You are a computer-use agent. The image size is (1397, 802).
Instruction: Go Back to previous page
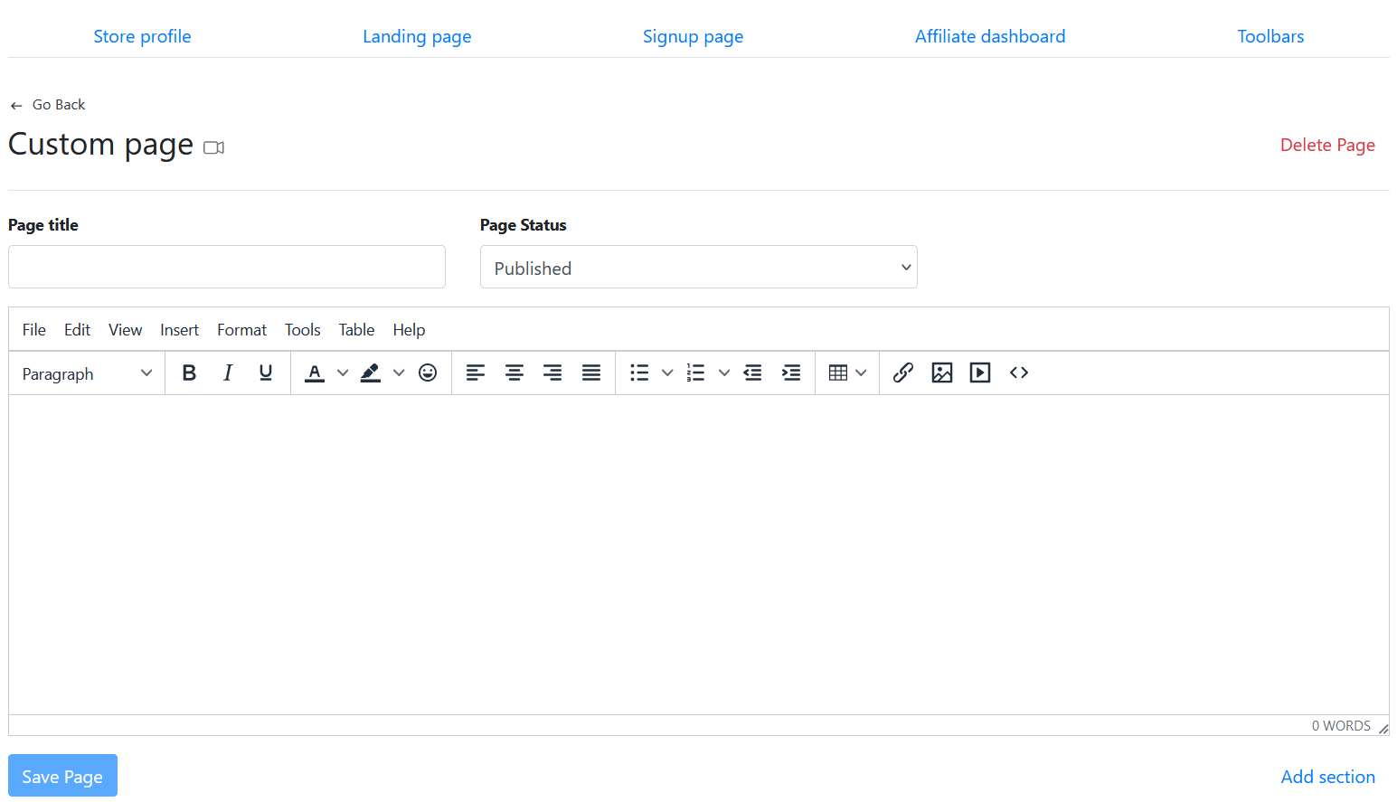tap(48, 105)
